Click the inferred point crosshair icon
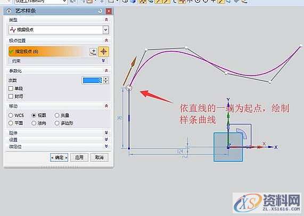Image resolution: width=304 pixels, height=216 pixels. click(x=103, y=52)
